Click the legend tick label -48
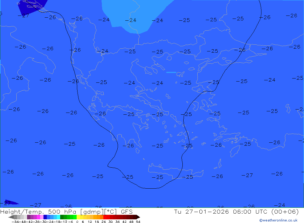 22,222
